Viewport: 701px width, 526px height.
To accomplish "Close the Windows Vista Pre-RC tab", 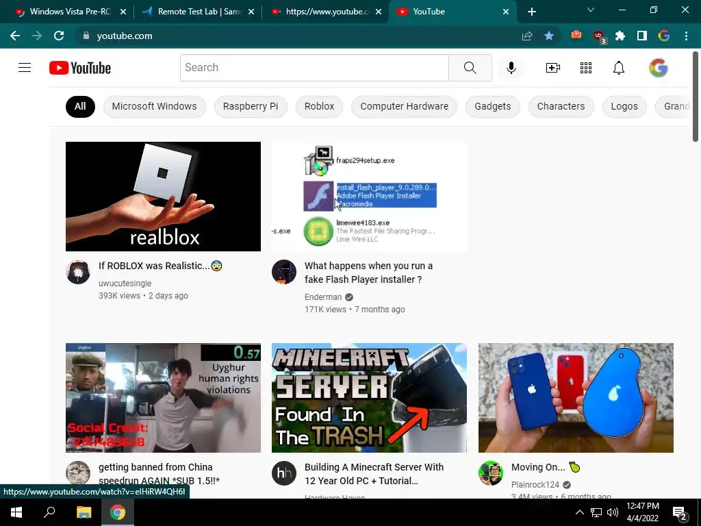I will (x=123, y=12).
